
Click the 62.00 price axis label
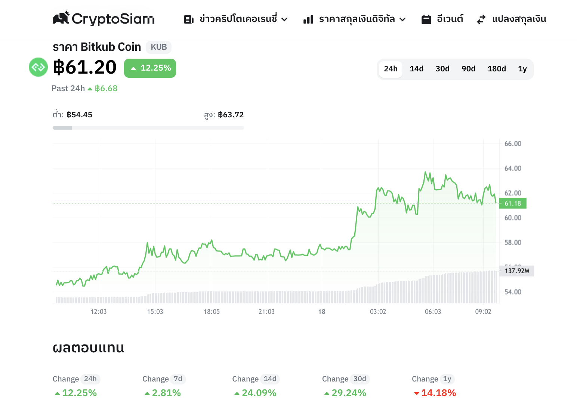[513, 193]
